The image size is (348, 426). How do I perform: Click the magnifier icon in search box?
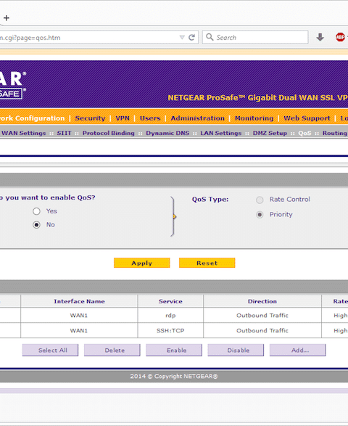point(210,37)
